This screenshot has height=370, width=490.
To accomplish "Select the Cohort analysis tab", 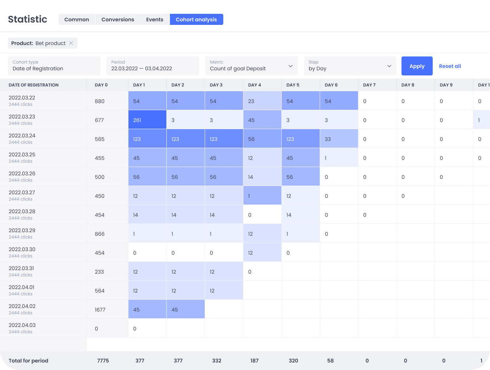I will pyautogui.click(x=196, y=19).
